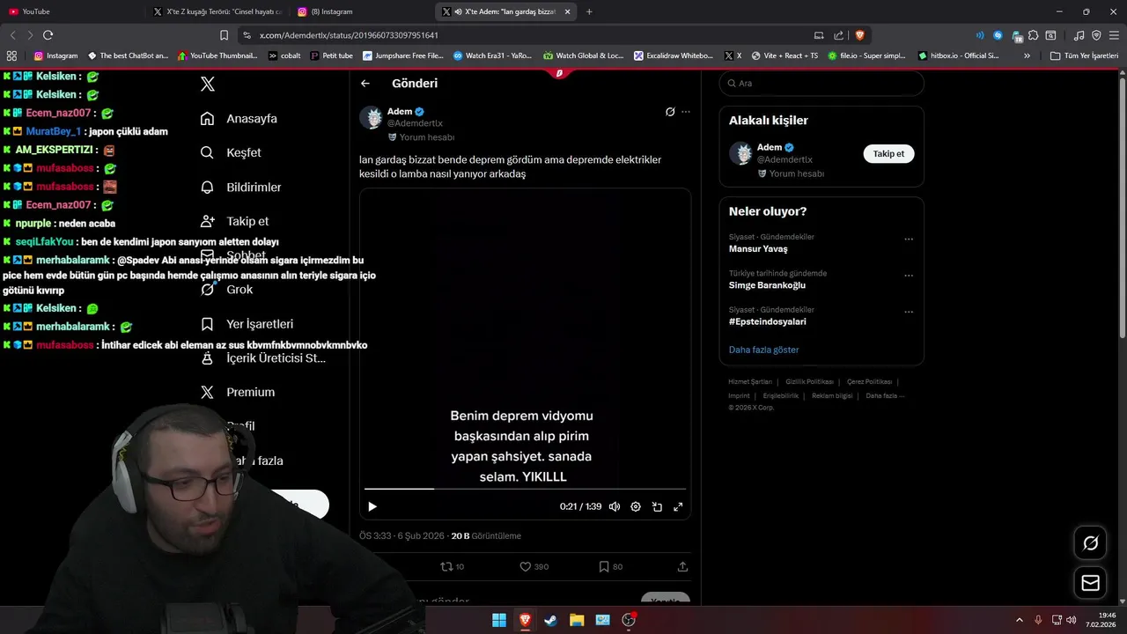Like the post with 390 likes
This screenshot has width=1127, height=634.
point(534,566)
